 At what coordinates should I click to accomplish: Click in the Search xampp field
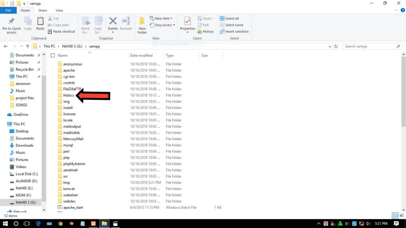(370, 46)
